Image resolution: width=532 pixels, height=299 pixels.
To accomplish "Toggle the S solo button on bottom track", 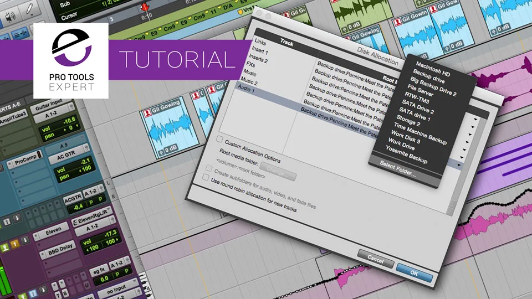I will (65, 292).
